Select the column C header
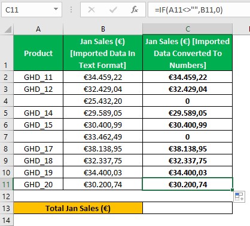This screenshot has height=226, width=250. tap(188, 29)
